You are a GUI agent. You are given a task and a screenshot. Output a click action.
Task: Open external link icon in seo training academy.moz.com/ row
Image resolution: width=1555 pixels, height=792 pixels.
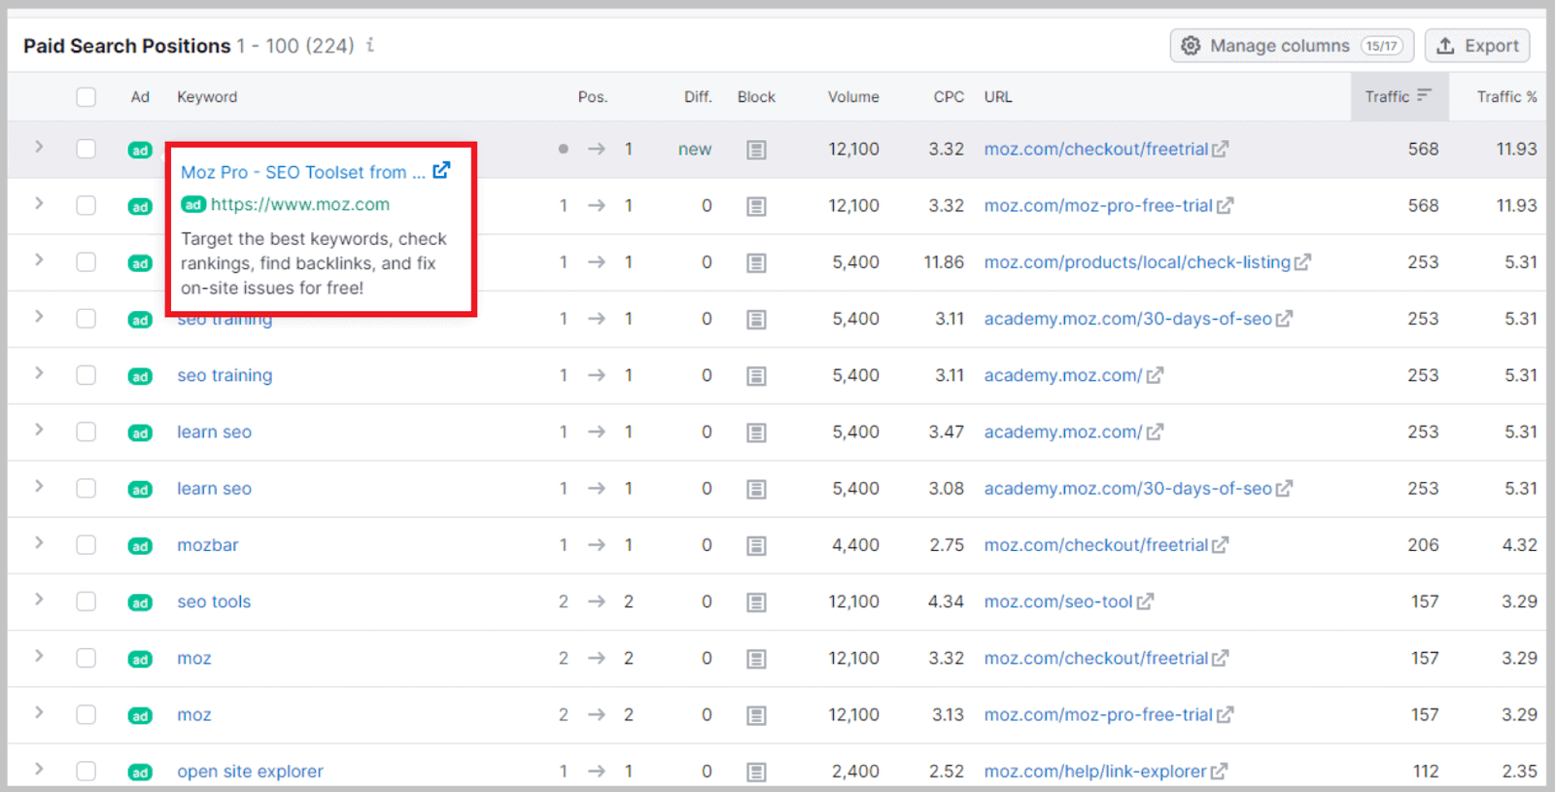point(1155,375)
